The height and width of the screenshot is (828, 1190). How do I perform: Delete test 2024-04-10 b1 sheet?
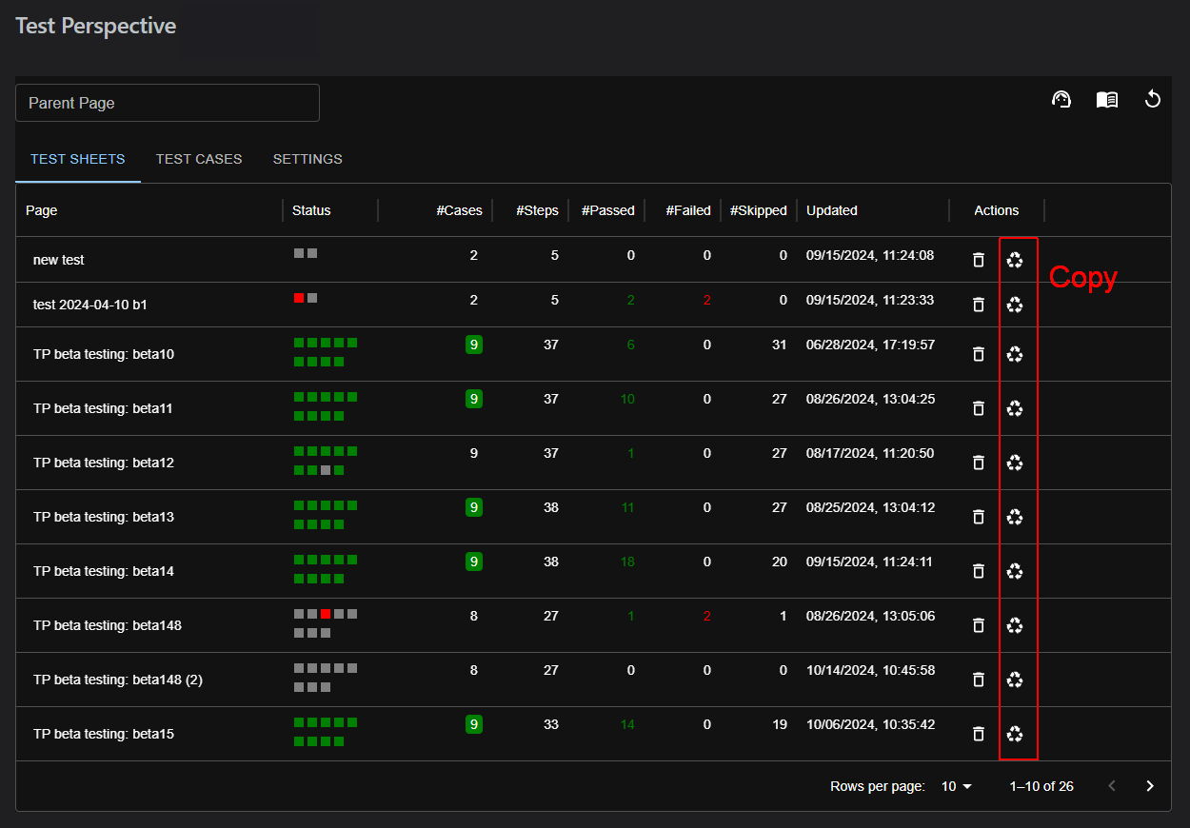(978, 305)
